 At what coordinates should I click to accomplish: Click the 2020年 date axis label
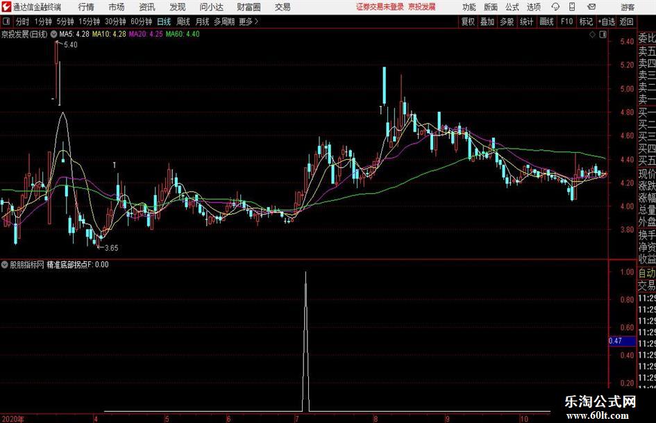pos(13,419)
